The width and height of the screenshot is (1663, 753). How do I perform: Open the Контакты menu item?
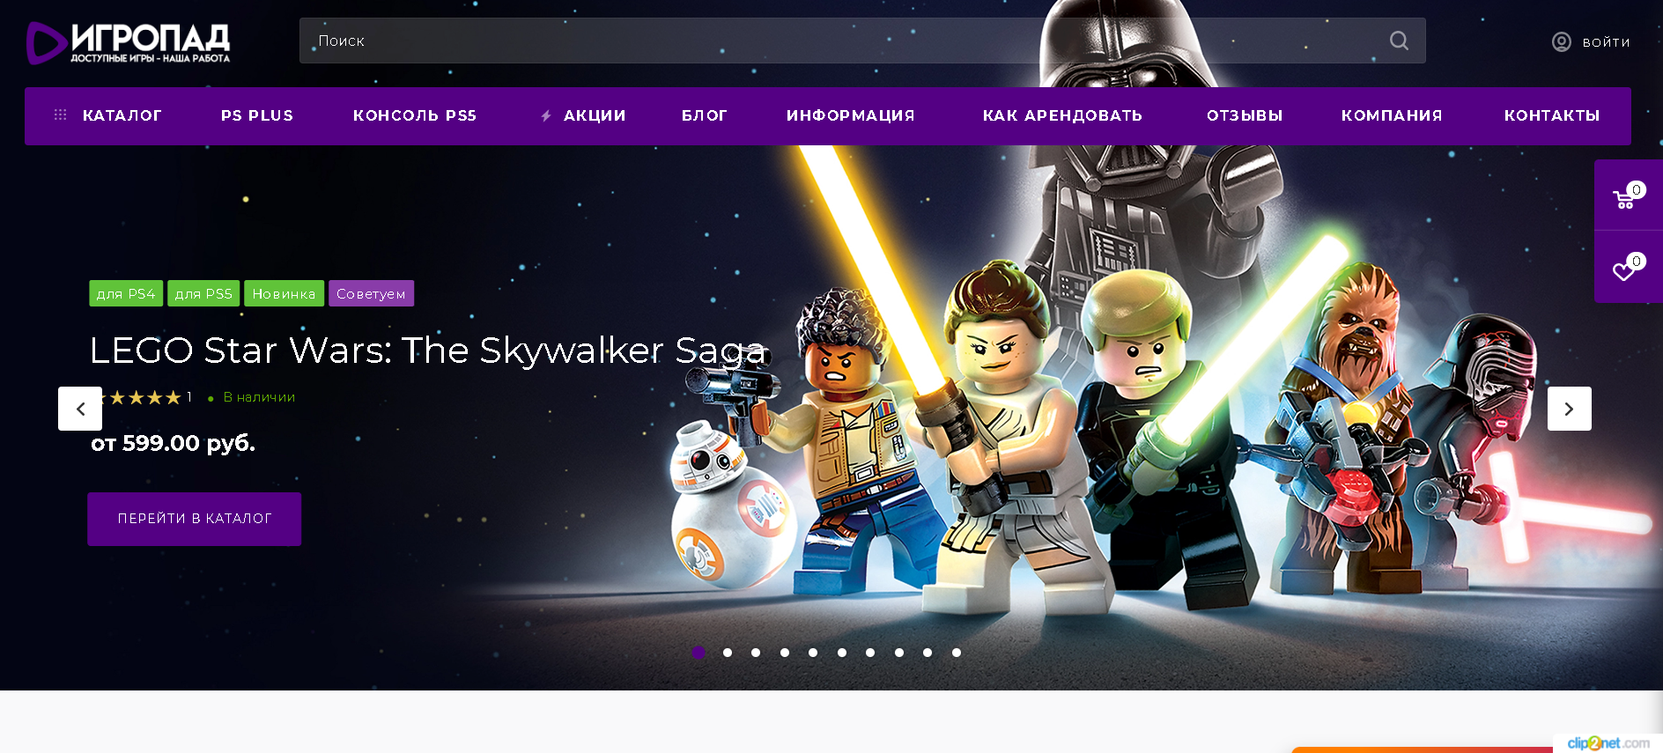click(1552, 115)
